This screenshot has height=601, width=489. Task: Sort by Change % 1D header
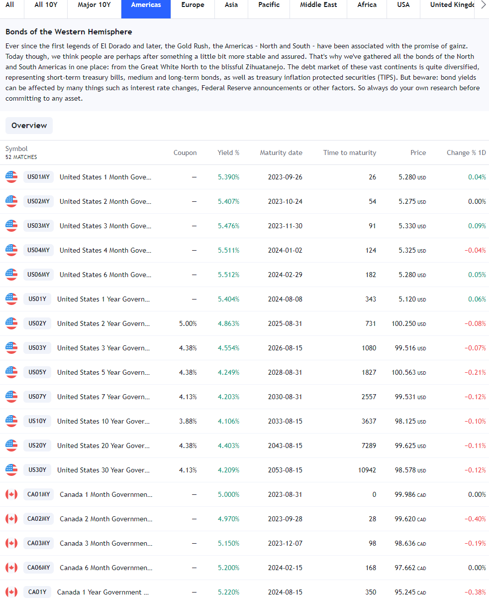pyautogui.click(x=466, y=152)
